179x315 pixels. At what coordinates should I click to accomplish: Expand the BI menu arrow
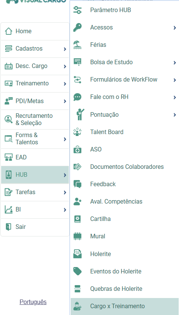(65, 210)
